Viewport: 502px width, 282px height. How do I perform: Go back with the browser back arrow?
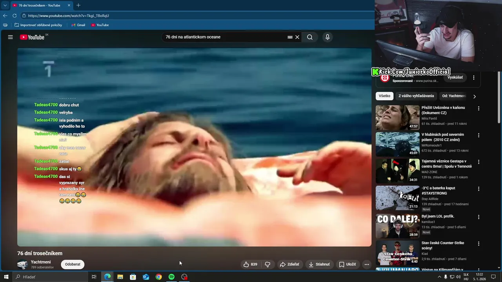(5, 16)
